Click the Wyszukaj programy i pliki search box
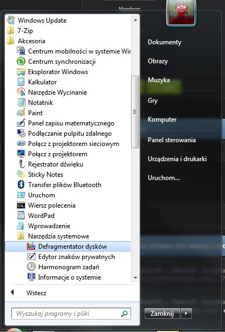Screen dimensions: 225x332 point(71,314)
